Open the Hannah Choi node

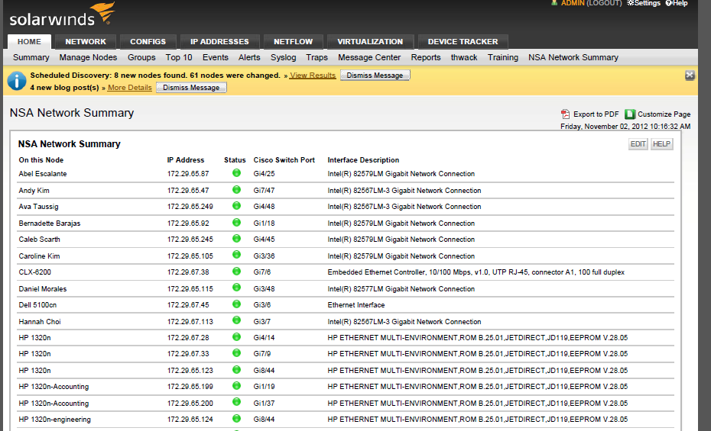pyautogui.click(x=40, y=322)
